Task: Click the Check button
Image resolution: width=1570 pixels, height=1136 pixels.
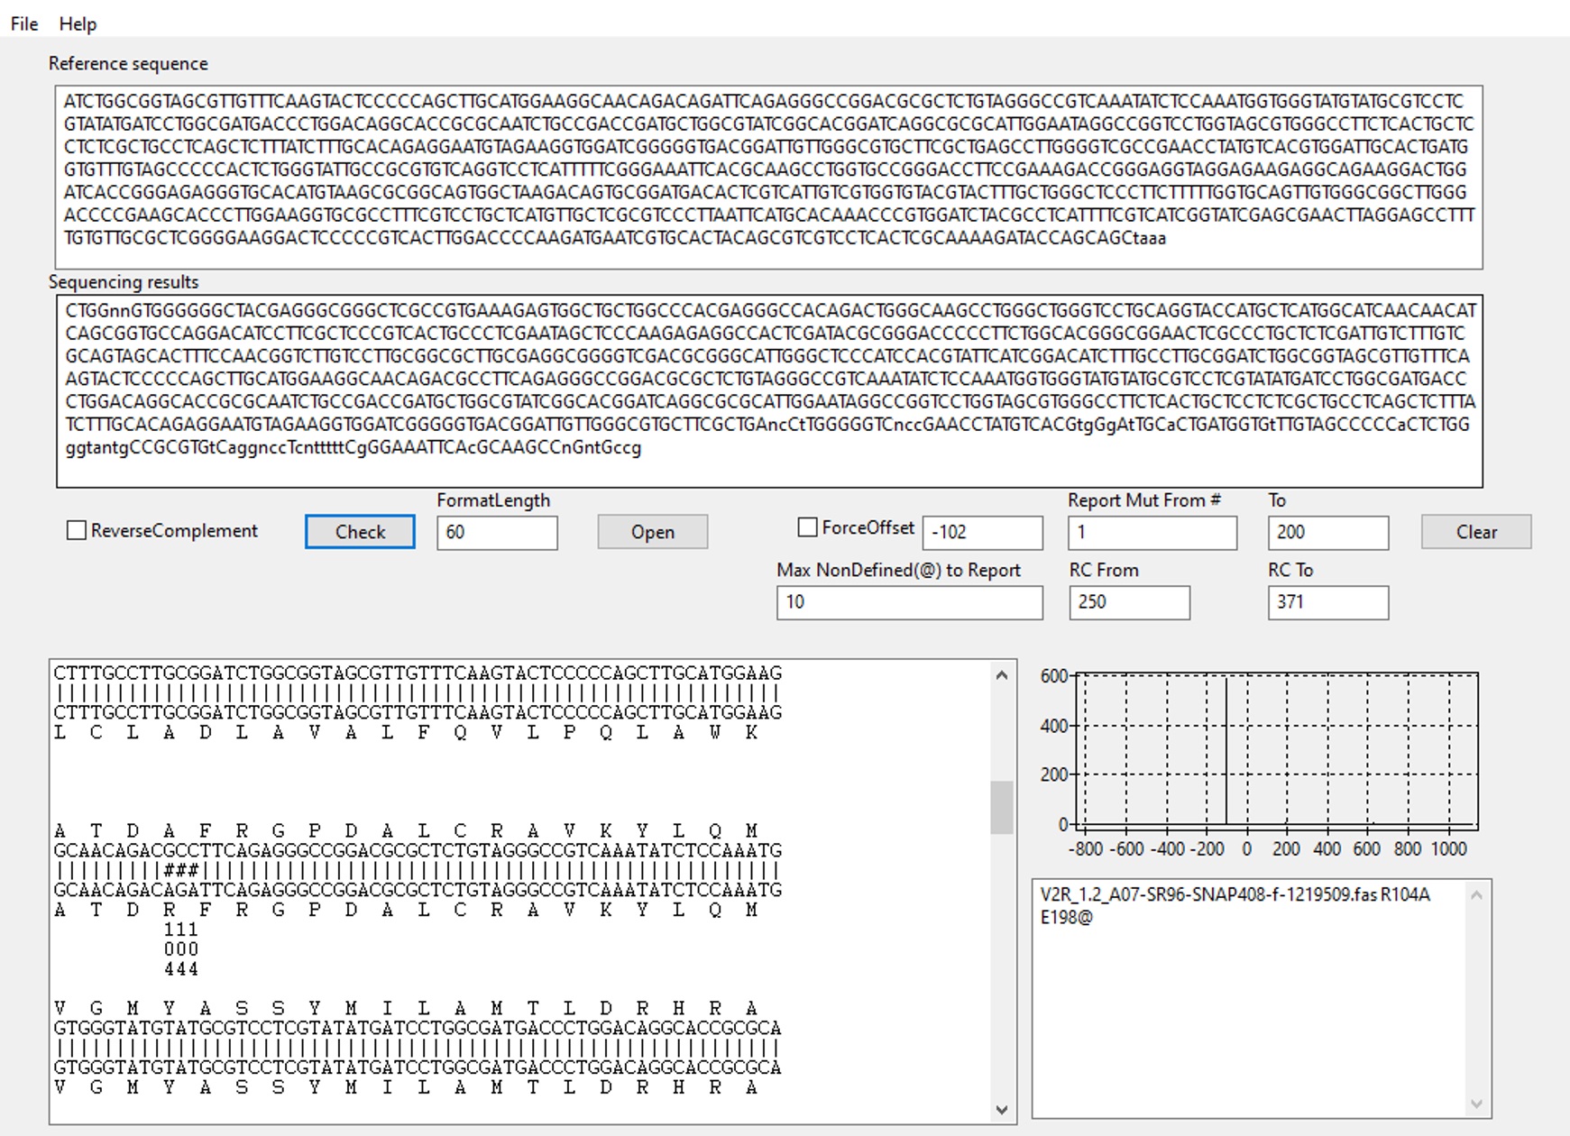Action: (360, 532)
